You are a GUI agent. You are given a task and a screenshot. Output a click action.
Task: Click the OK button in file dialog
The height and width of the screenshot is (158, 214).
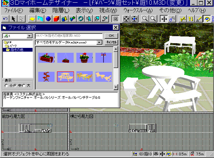click(x=112, y=36)
